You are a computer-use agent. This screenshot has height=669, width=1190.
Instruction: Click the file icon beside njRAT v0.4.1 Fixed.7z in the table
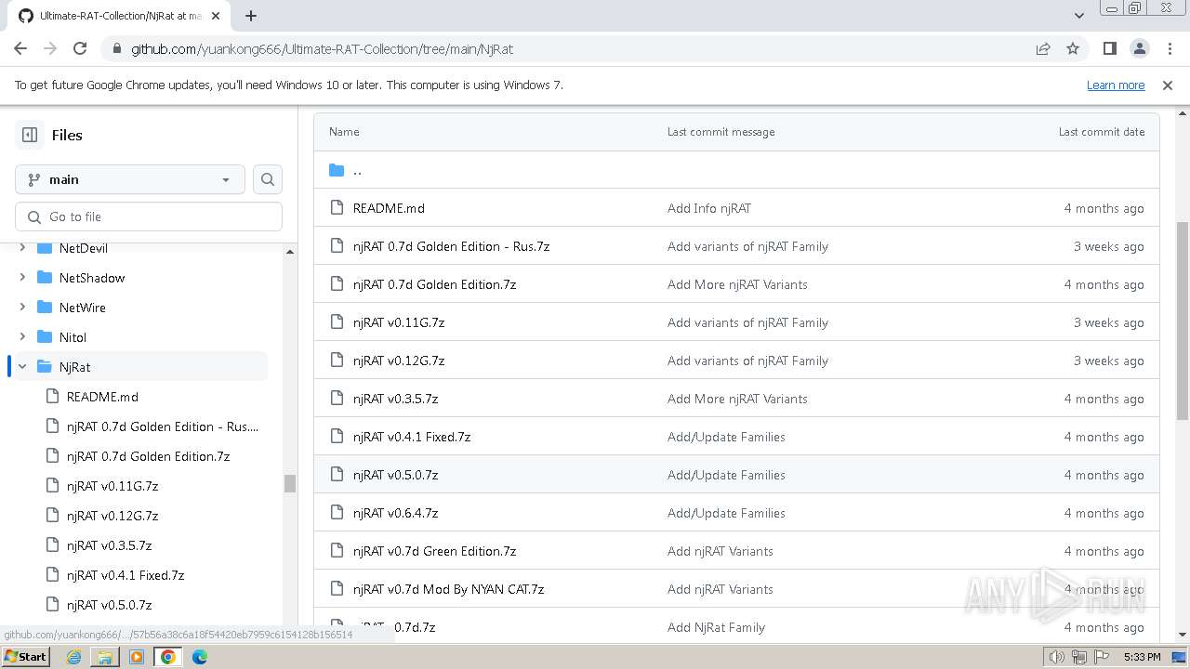click(337, 437)
